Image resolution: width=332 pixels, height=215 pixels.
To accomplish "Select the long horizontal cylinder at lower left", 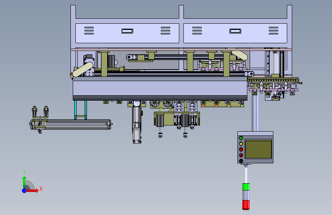I will pyautogui.click(x=71, y=125).
